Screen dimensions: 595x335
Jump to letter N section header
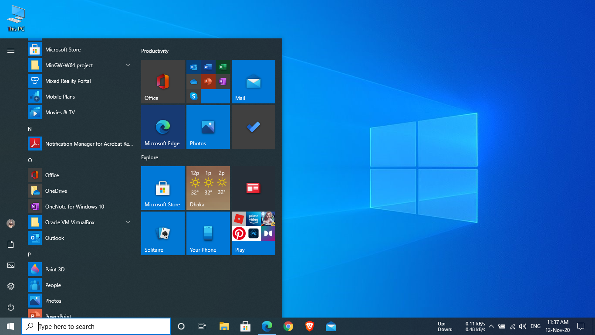(30, 129)
